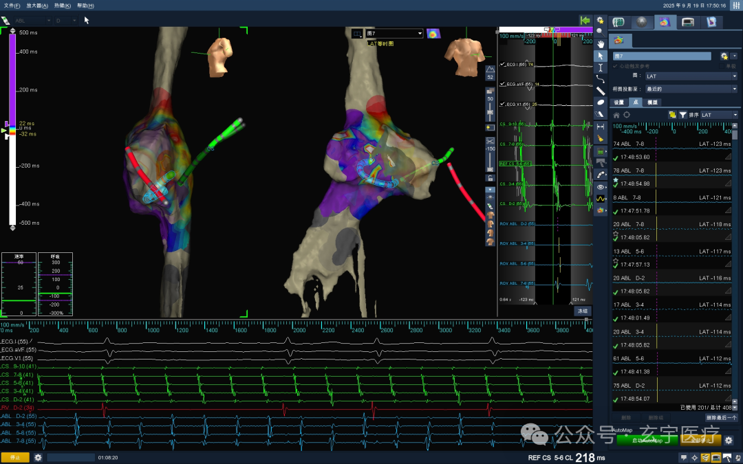The height and width of the screenshot is (464, 743).
Task: Click the yellow 停止 button bottom-left
Action: pos(15,457)
